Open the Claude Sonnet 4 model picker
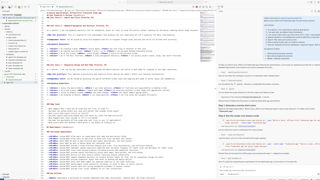Viewport: 320px width, 180px height. (x=234, y=174)
